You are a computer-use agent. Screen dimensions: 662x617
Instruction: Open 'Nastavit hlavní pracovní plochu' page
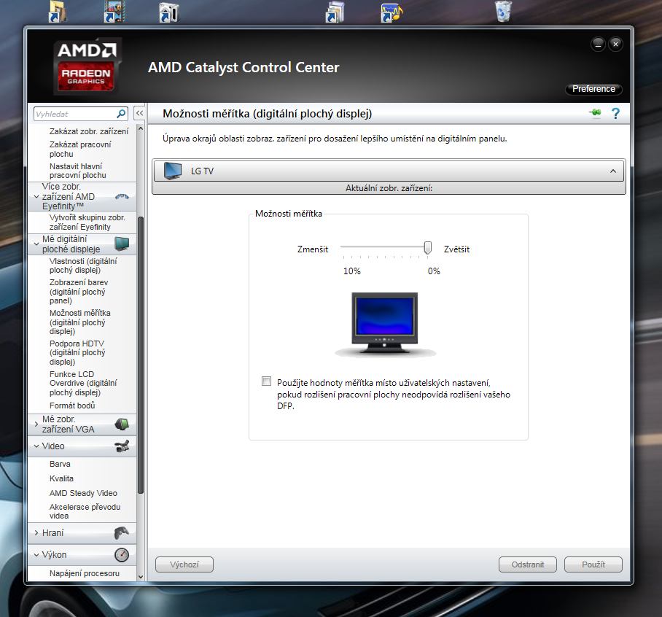78,171
